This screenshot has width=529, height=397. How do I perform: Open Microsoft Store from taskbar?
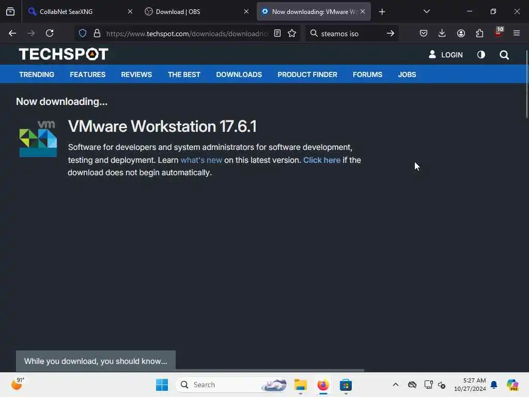(346, 385)
